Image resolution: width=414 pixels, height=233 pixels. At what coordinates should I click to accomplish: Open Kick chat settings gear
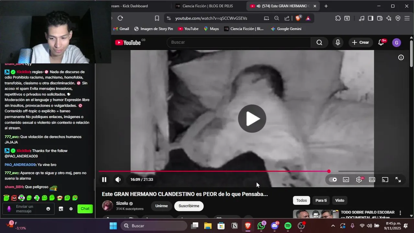[x=71, y=209]
